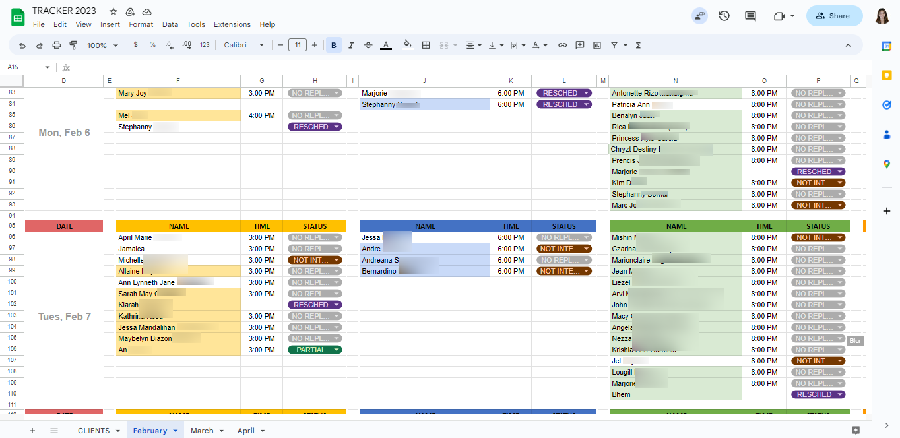Open the Calibri font dropdown
The height and width of the screenshot is (438, 900).
tap(243, 46)
